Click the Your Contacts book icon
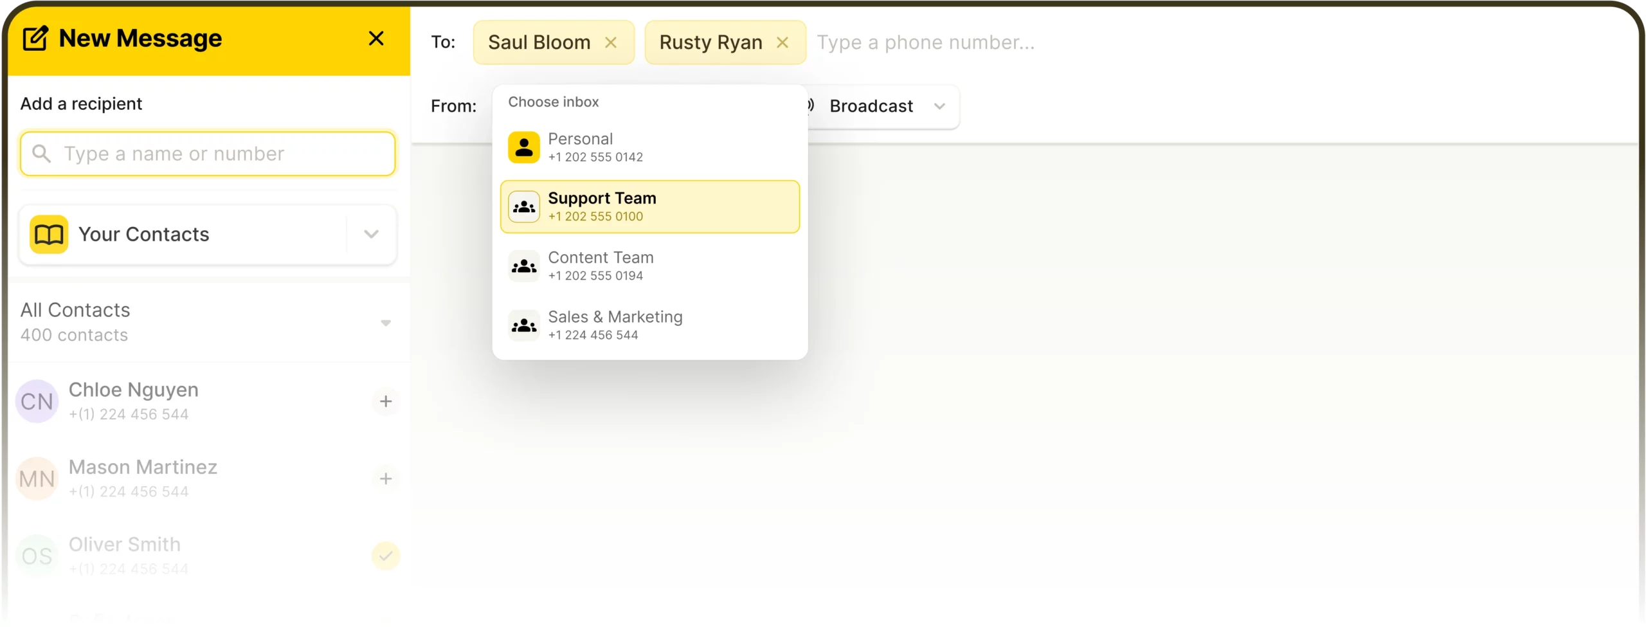Screen dimensions: 1646x627 (x=49, y=235)
